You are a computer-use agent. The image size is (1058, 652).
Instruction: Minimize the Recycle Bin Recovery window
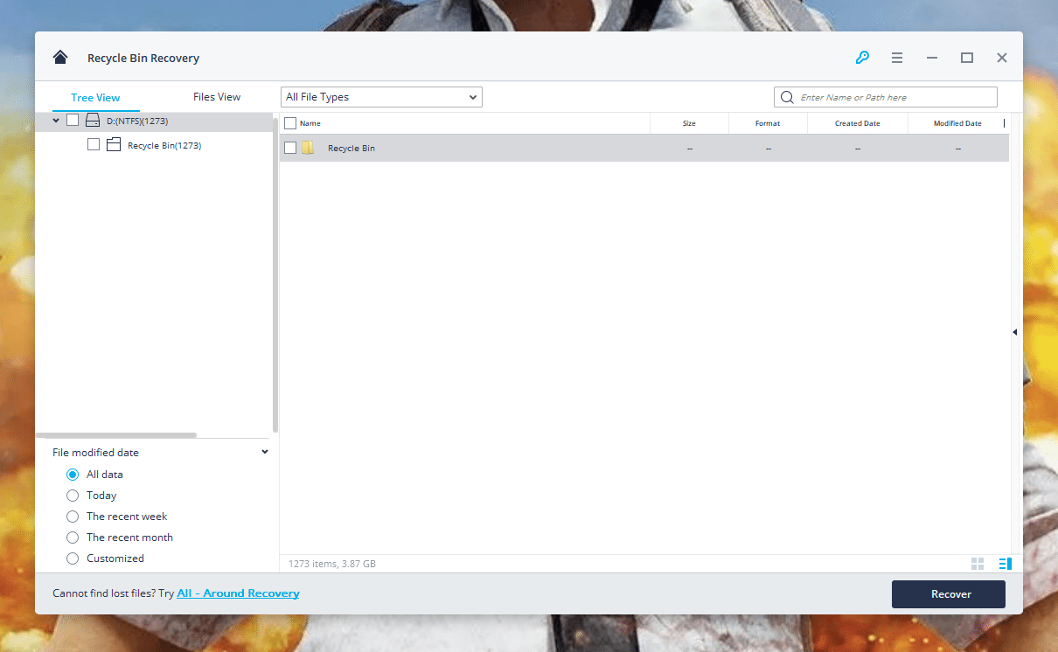pos(932,58)
